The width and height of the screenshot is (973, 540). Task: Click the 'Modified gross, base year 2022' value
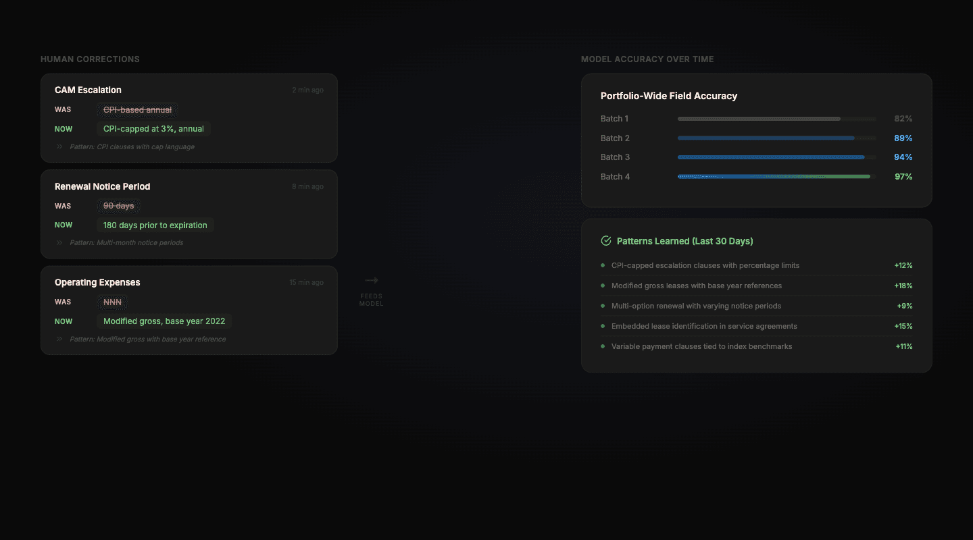tap(164, 321)
